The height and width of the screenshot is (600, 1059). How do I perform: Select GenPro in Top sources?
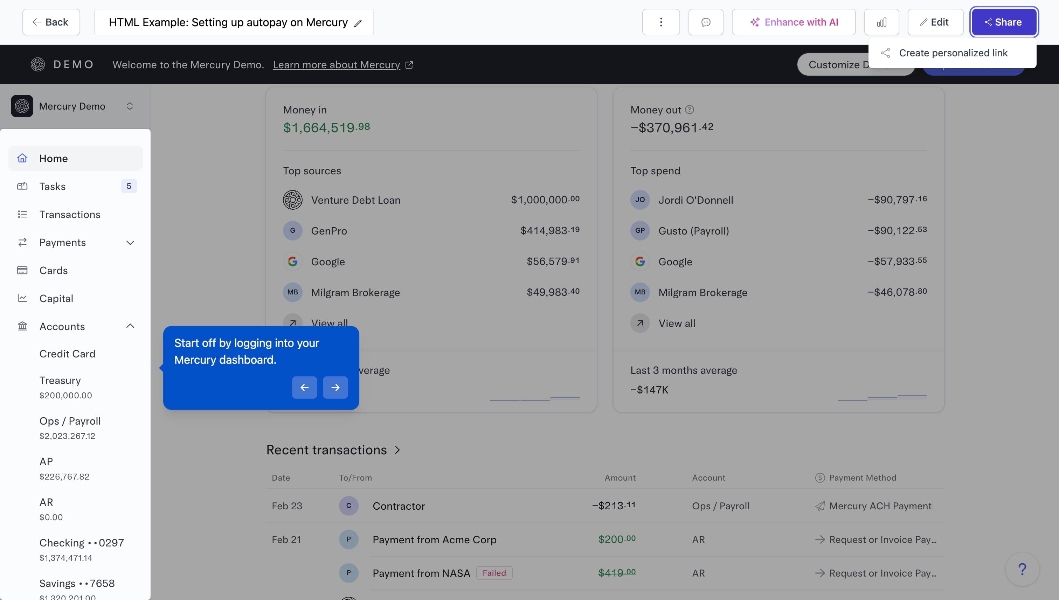(x=431, y=231)
